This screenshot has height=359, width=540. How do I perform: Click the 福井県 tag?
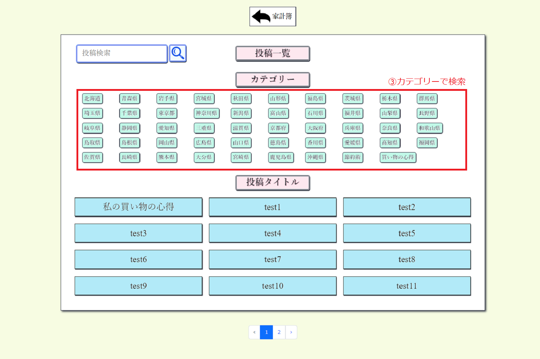pyautogui.click(x=353, y=113)
